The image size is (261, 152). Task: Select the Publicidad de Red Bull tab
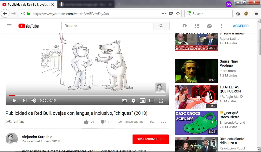click(x=29, y=5)
